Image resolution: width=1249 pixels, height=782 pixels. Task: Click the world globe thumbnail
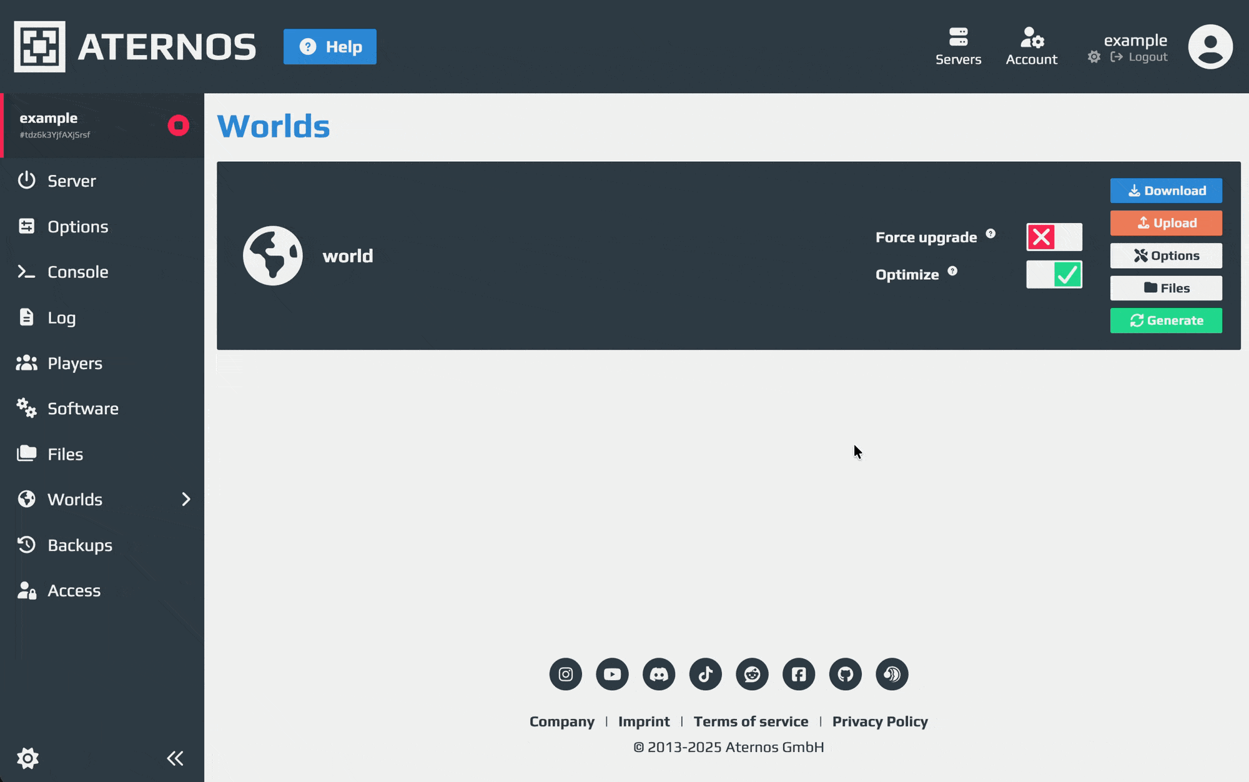tap(273, 256)
